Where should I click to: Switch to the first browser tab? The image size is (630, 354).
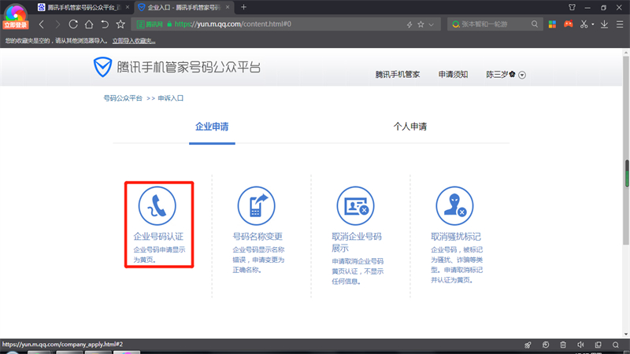(83, 7)
